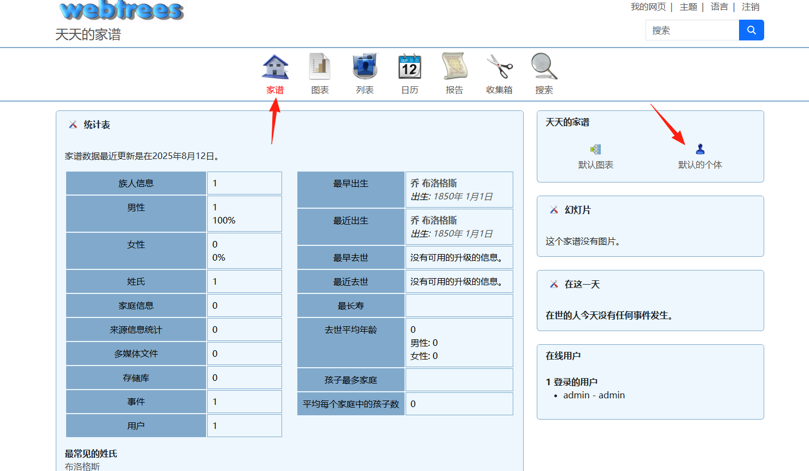Click the 孩子最多家庭 row header
This screenshot has height=471, width=809.
351,380
